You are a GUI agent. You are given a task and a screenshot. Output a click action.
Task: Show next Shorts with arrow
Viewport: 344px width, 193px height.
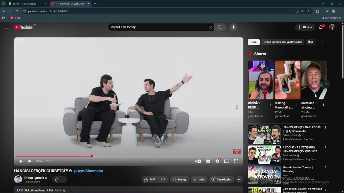(x=326, y=84)
